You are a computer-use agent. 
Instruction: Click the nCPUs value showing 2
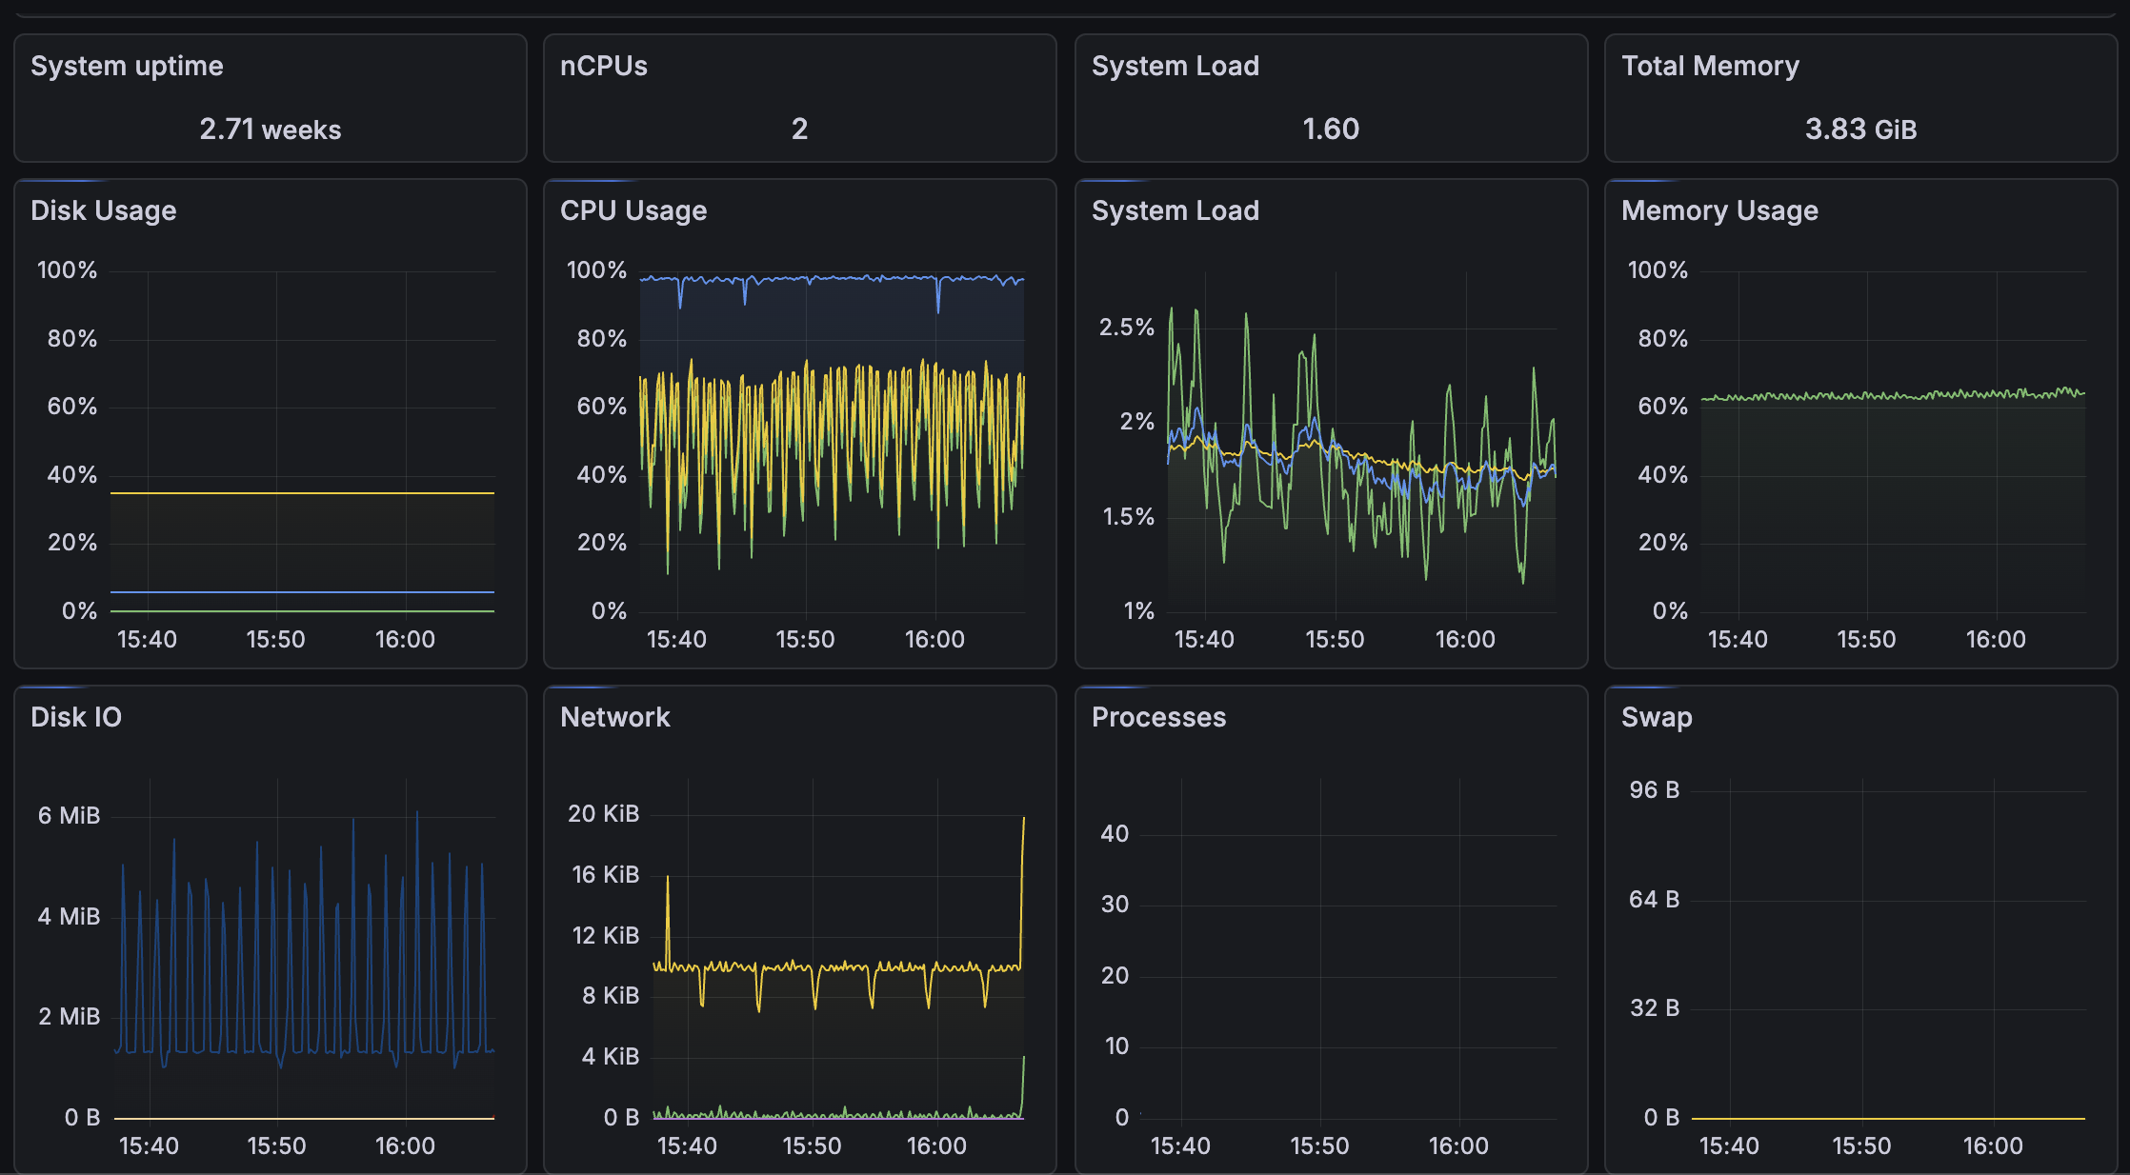point(799,129)
